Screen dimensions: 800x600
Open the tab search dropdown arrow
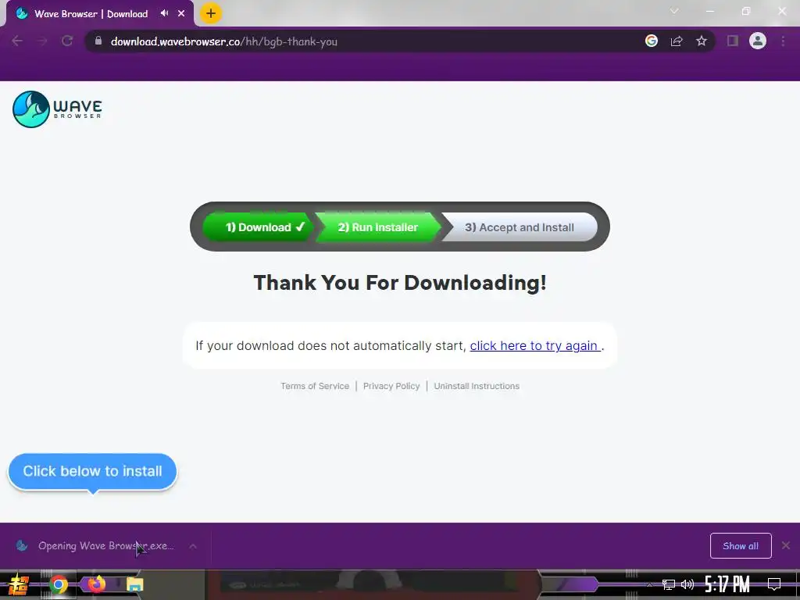[674, 11]
